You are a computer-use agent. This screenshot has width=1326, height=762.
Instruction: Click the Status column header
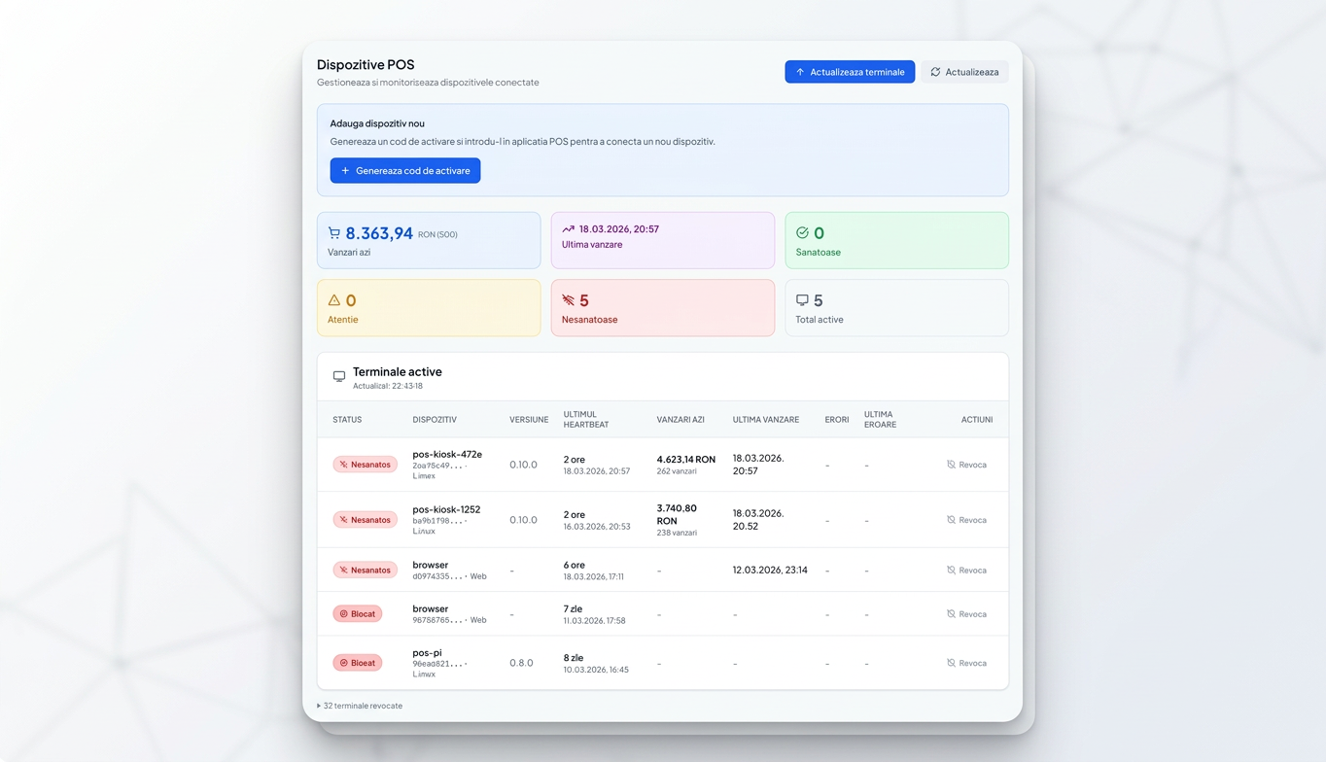[x=347, y=420]
